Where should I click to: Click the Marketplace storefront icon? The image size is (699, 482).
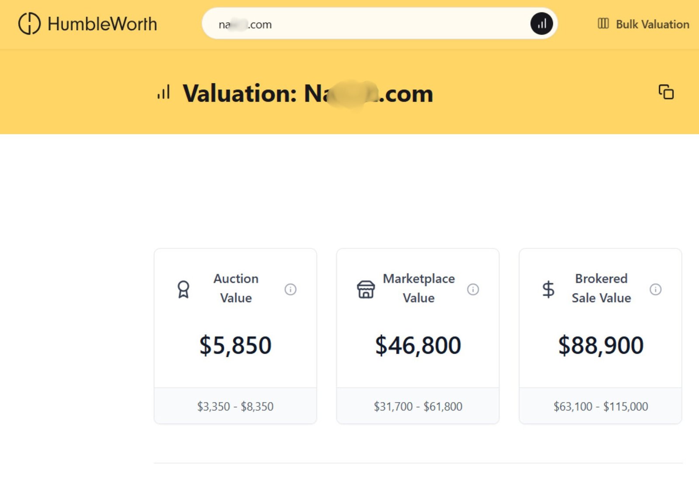point(366,289)
